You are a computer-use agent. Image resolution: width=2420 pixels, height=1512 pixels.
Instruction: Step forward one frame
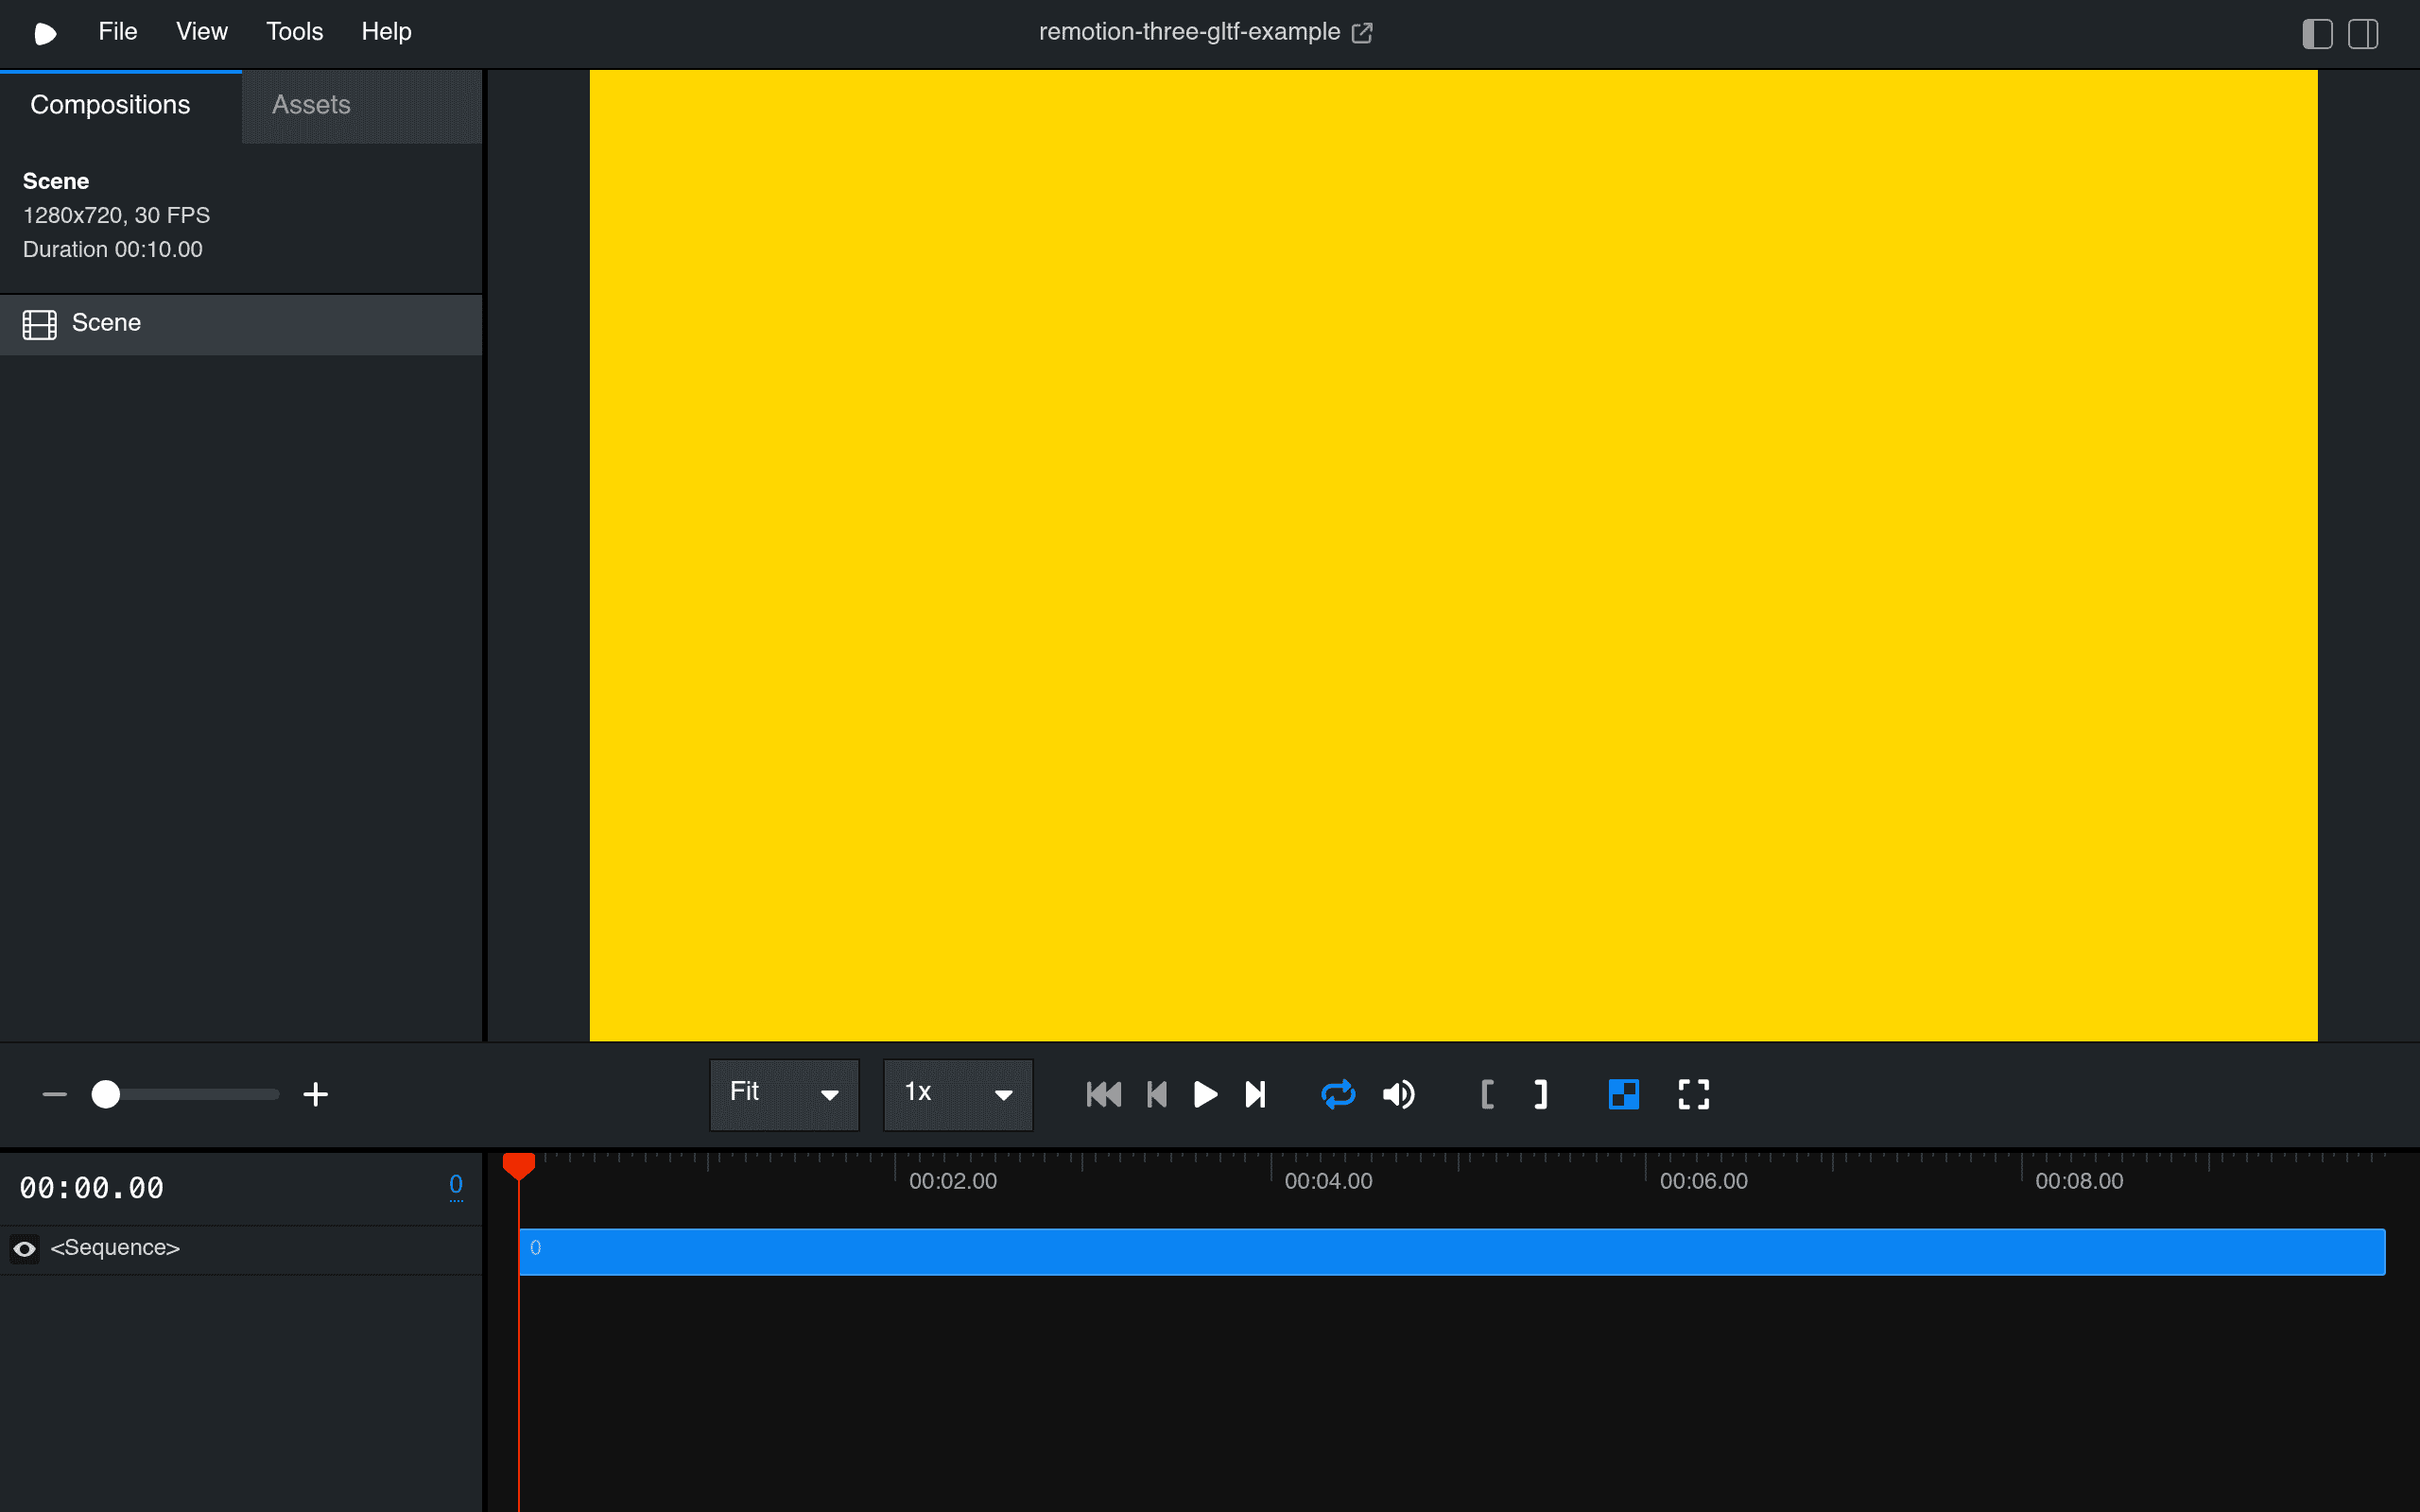coord(1255,1094)
